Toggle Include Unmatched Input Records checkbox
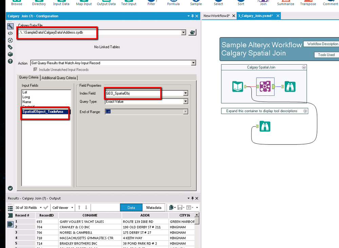 pos(35,70)
